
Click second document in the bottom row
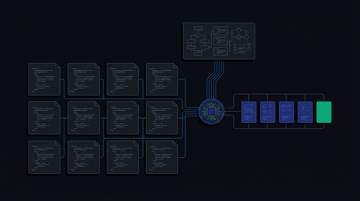84,157
